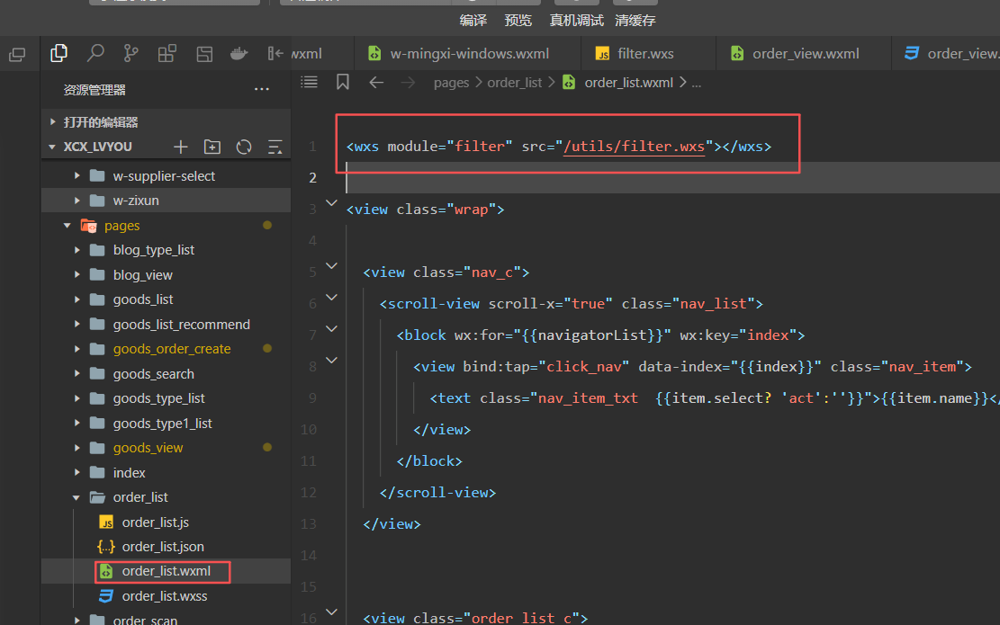Click the 预览 button

click(x=518, y=20)
